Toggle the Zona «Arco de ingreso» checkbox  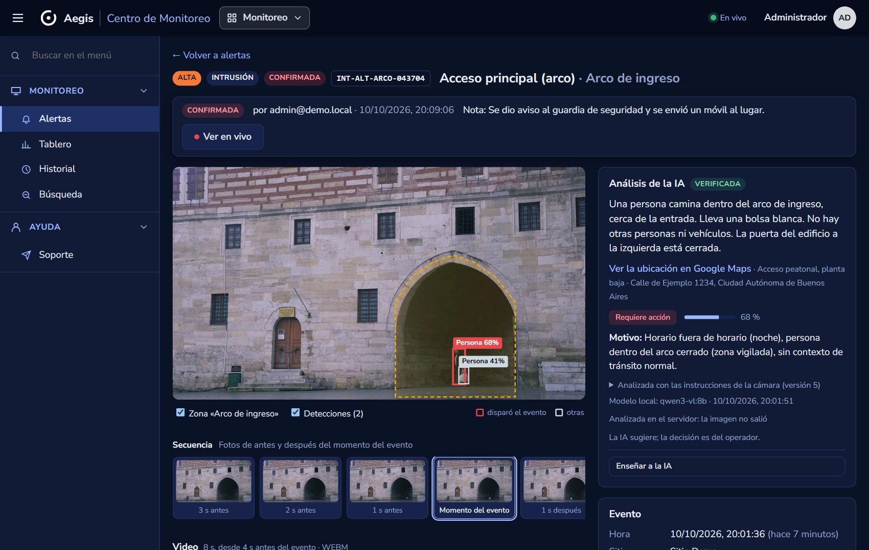(180, 412)
